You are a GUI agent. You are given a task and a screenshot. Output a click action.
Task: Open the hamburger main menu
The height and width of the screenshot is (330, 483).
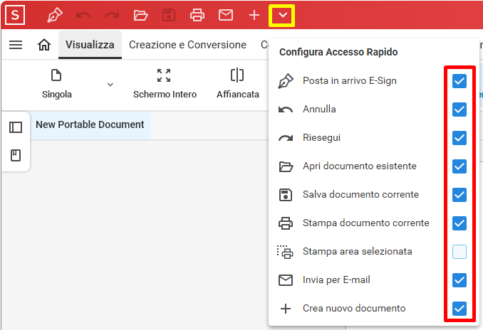pyautogui.click(x=16, y=45)
